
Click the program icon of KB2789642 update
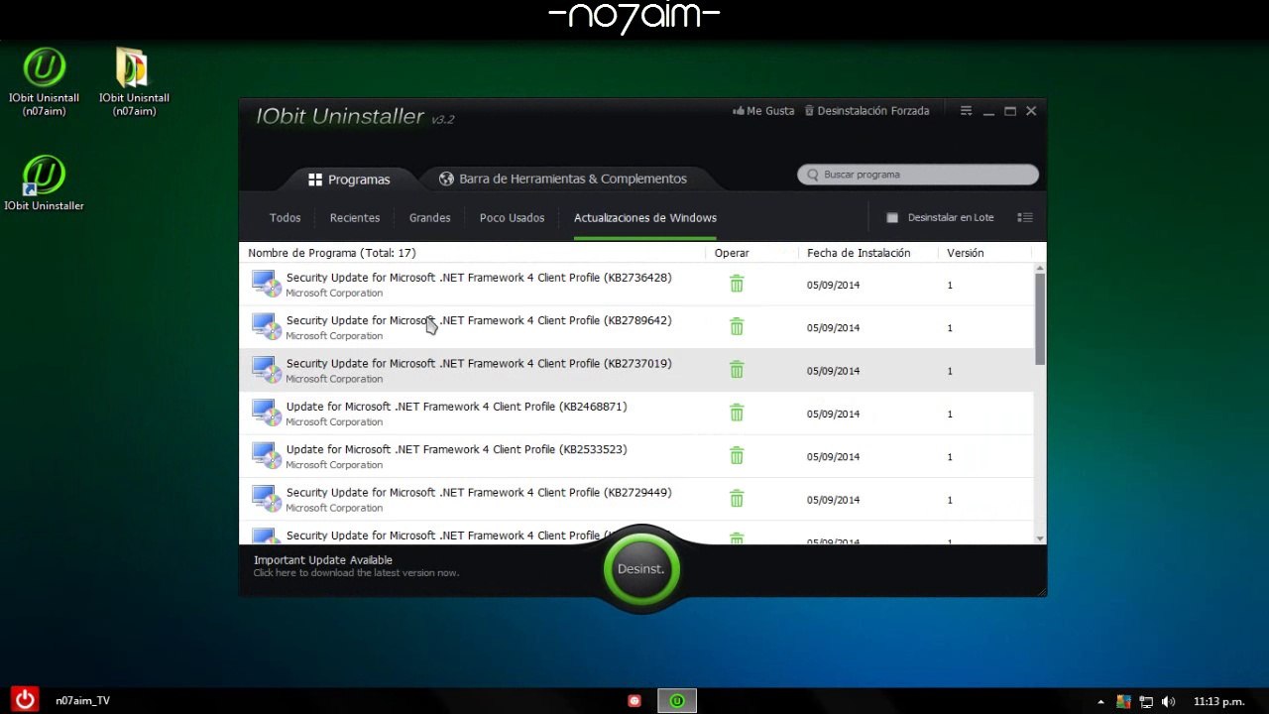[266, 326]
